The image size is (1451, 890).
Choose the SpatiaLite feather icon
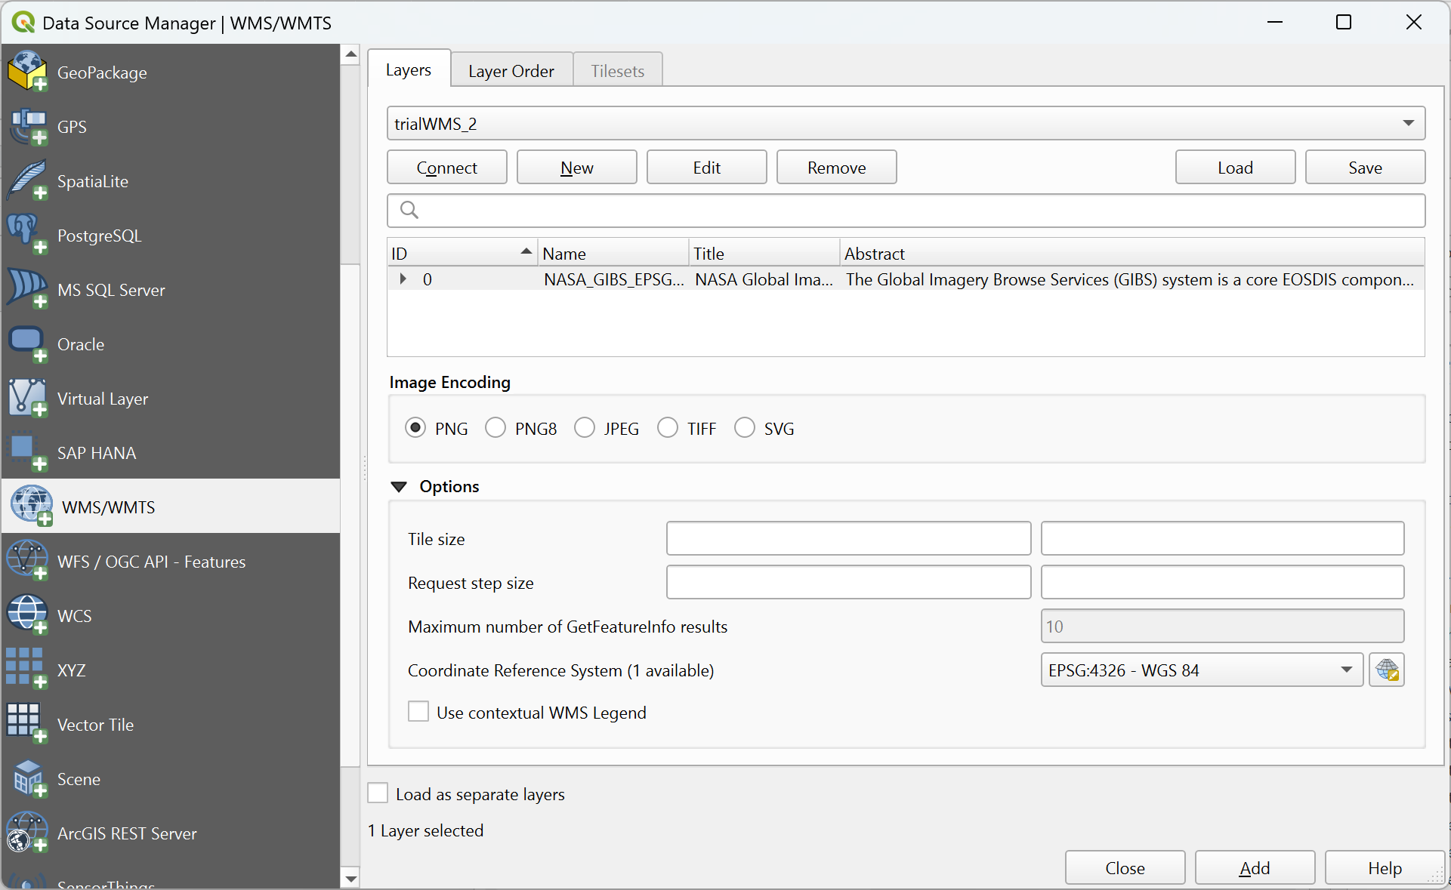click(27, 180)
